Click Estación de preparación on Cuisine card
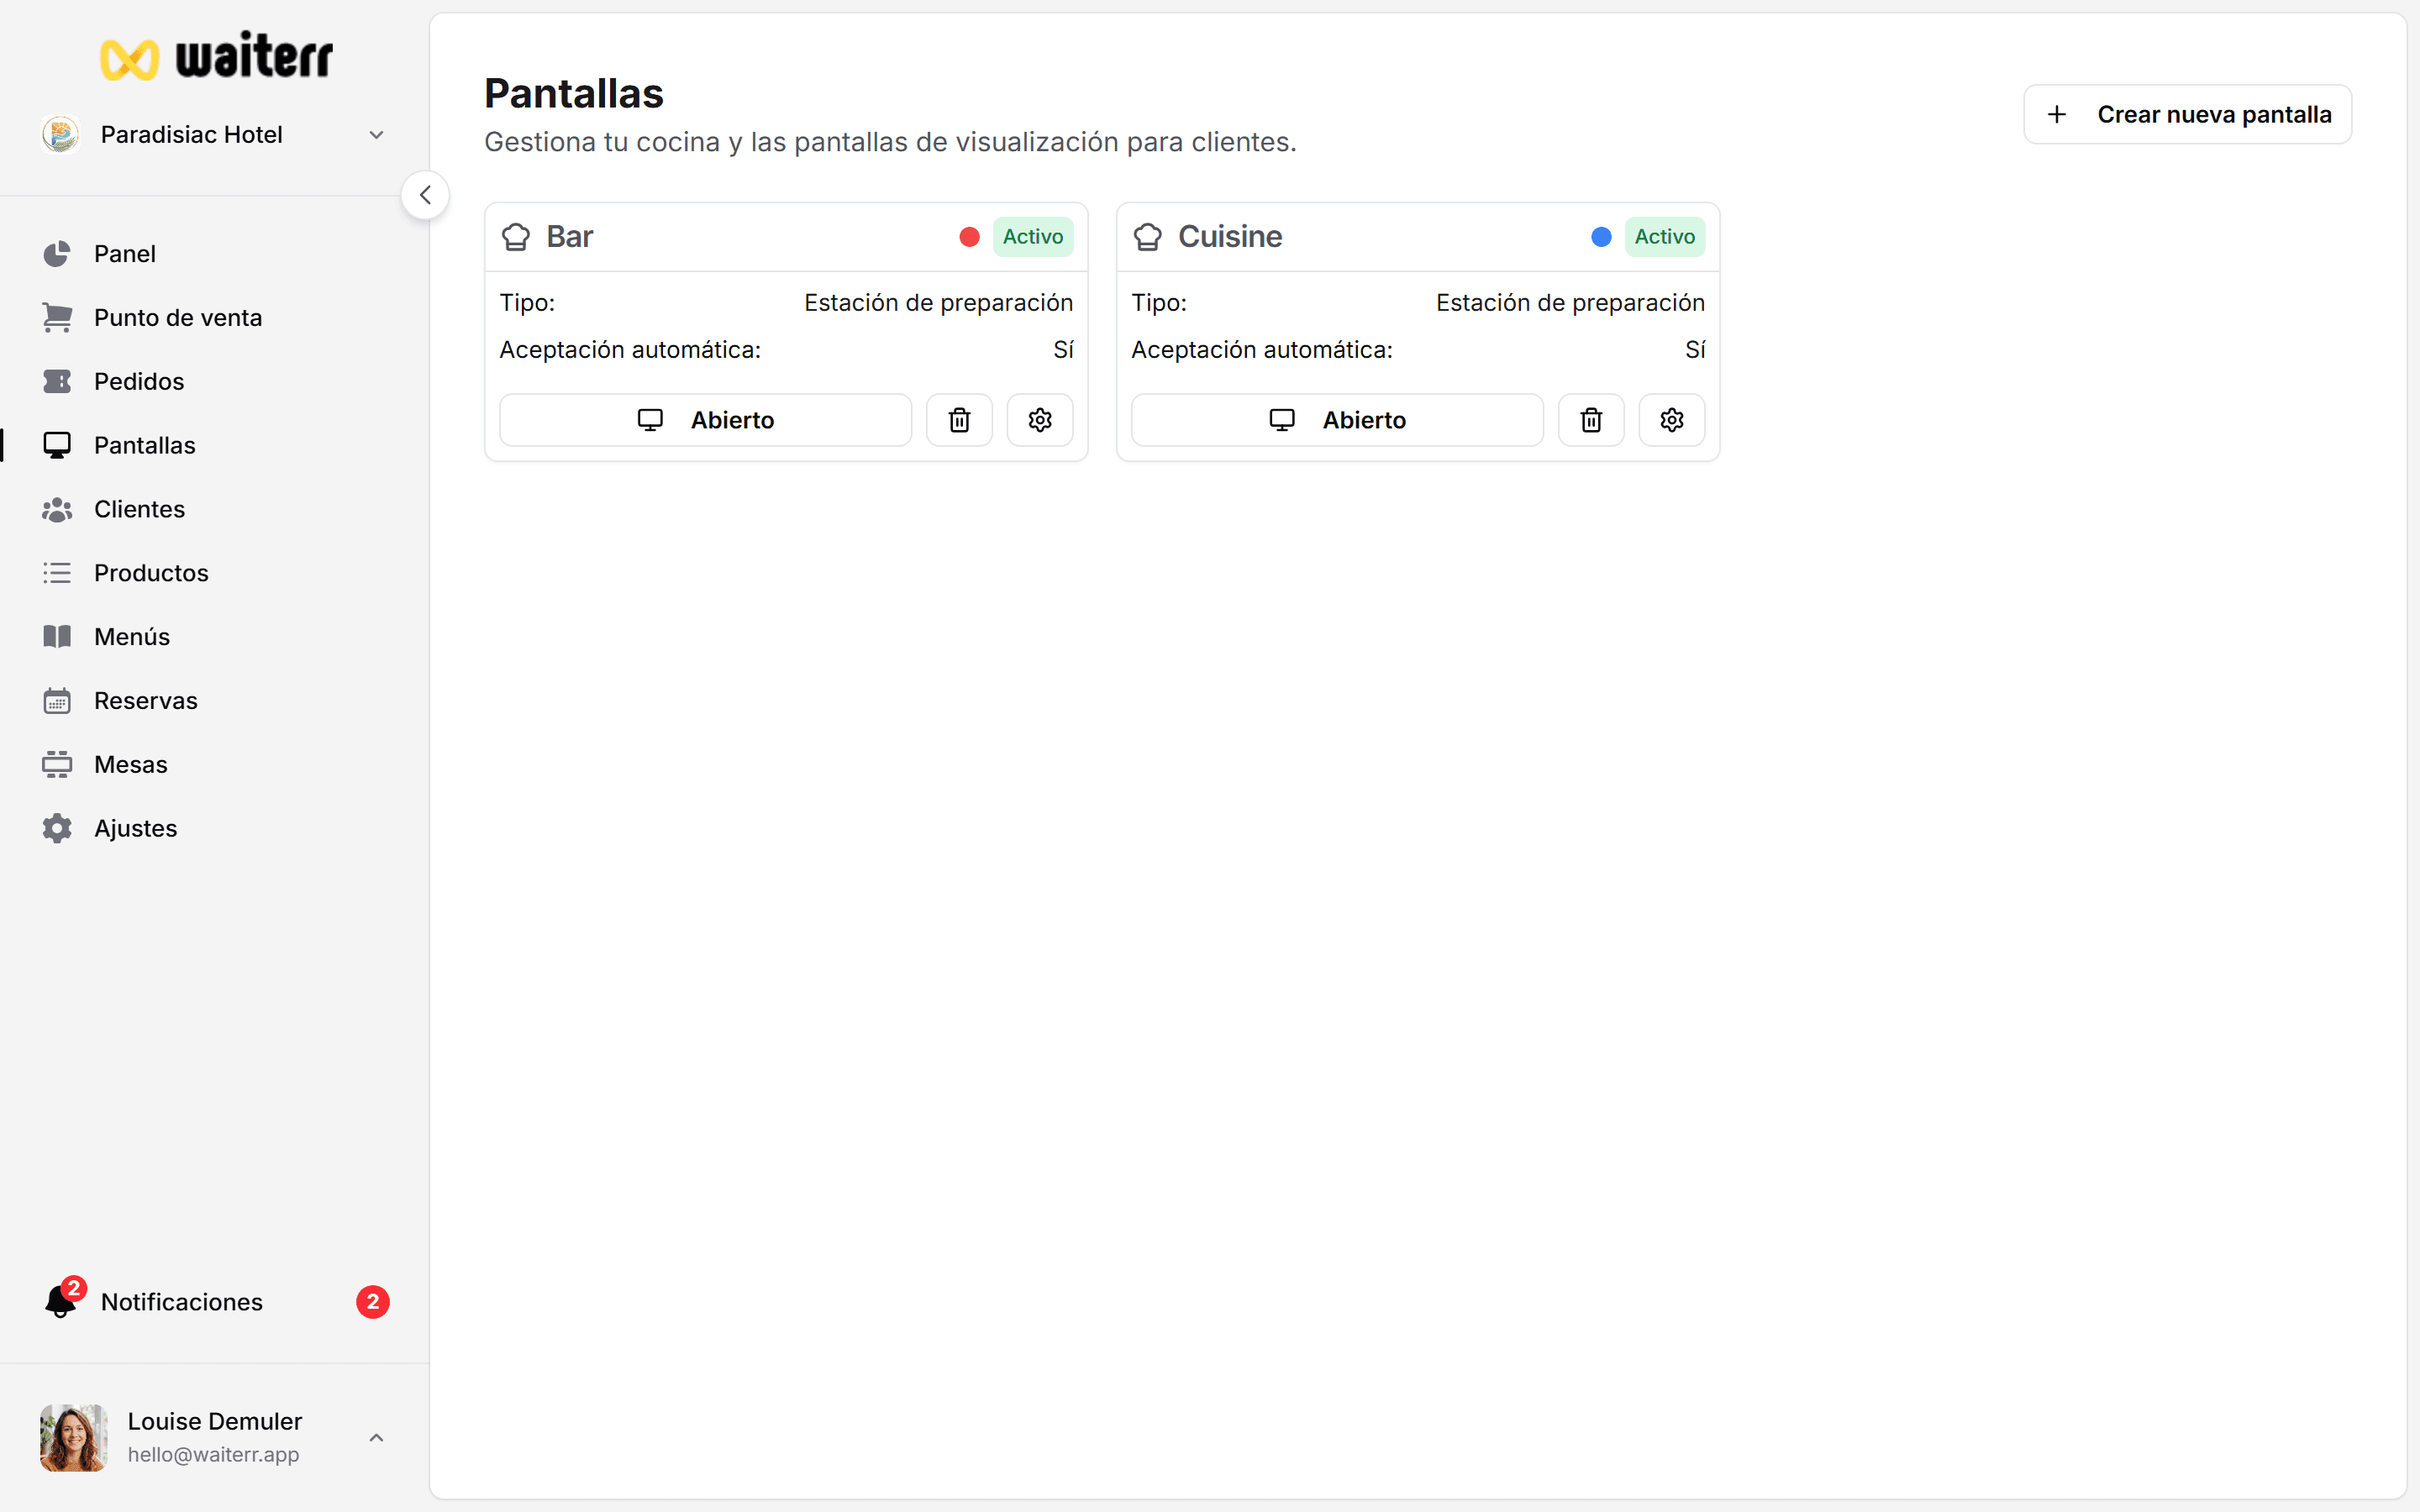The image size is (2420, 1512). tap(1570, 303)
